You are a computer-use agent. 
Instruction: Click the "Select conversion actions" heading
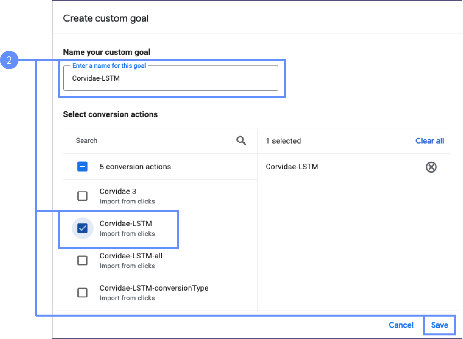click(x=110, y=114)
